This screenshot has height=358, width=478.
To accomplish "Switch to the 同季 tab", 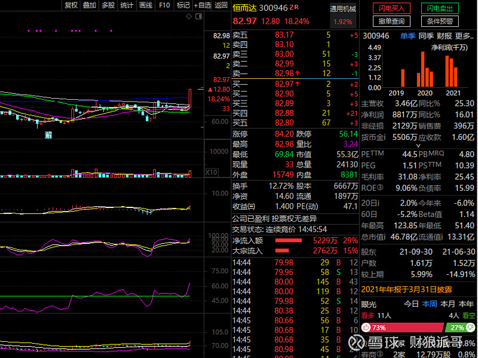I will [426, 36].
